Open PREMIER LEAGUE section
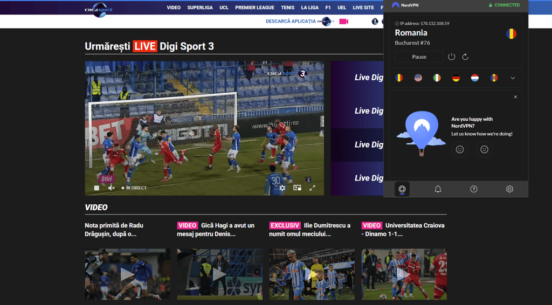This screenshot has height=305, width=552. point(254,8)
